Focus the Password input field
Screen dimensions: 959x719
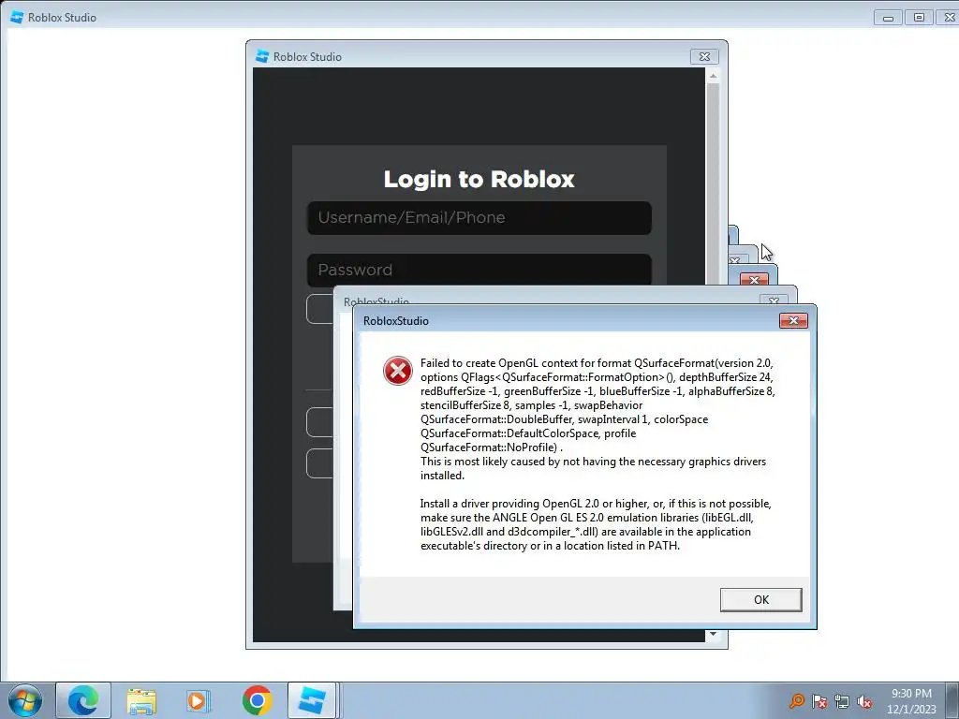click(x=479, y=270)
